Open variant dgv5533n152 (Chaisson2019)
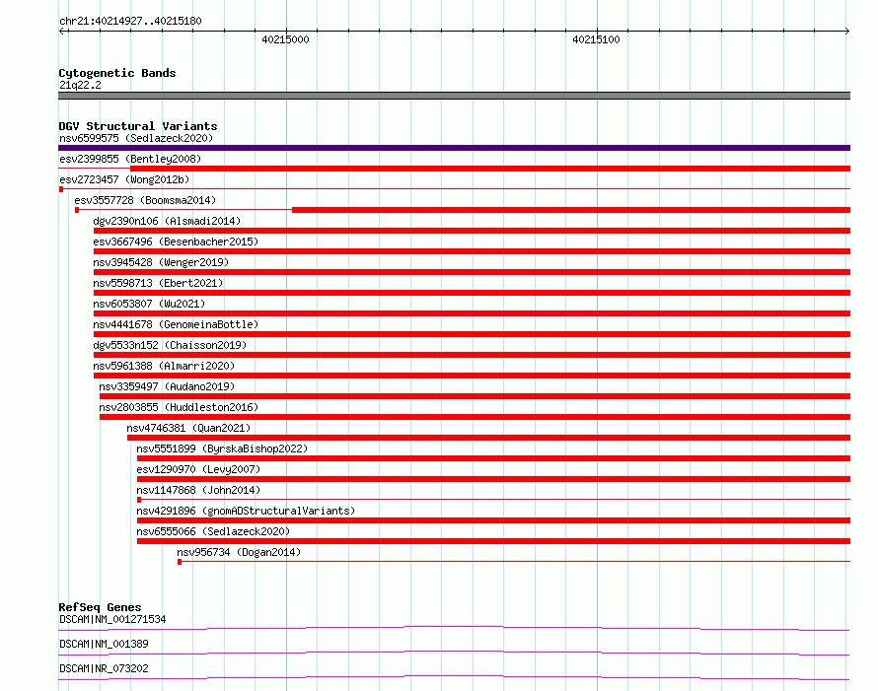This screenshot has height=691, width=878. coord(170,345)
